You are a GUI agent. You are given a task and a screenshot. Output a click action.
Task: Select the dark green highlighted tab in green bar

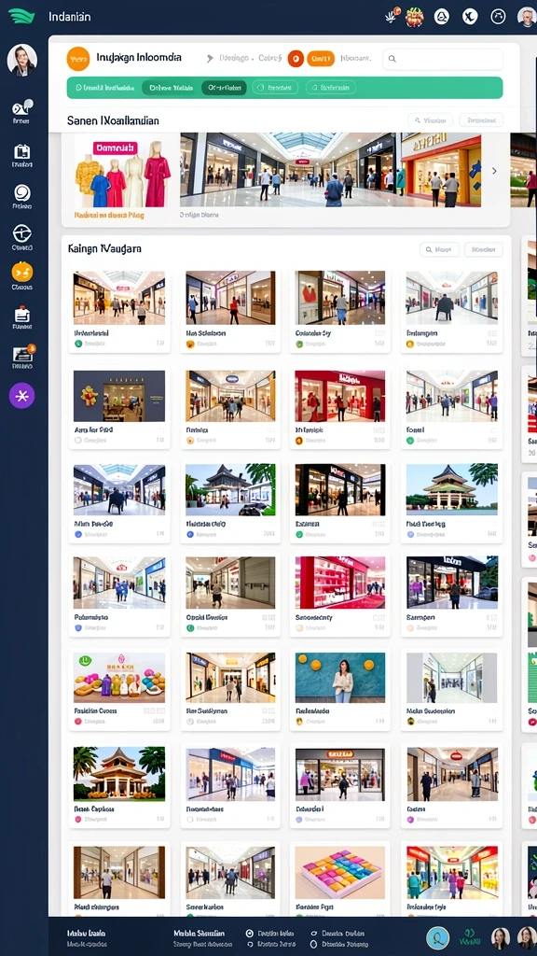pos(224,88)
